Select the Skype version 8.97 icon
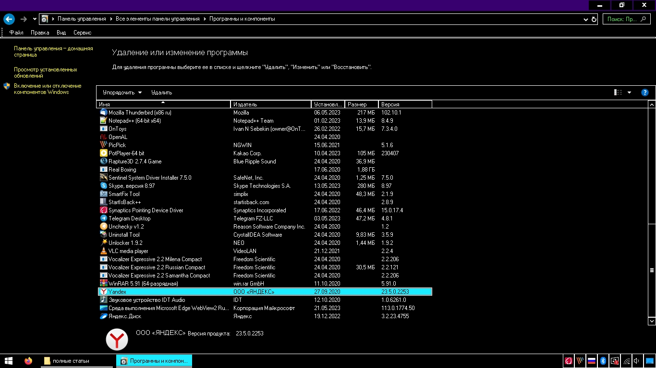The width and height of the screenshot is (656, 368). [103, 186]
